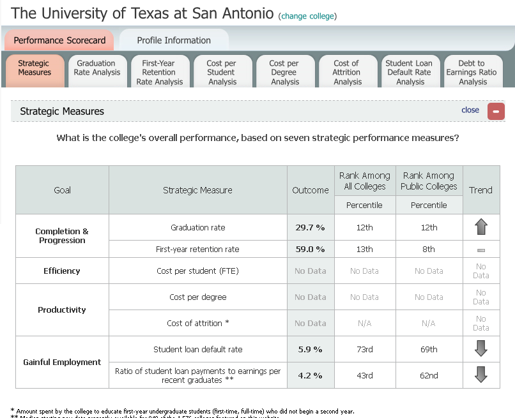Click graduation rate upward trend arrow
Viewport: 515px width, 418px height.
[x=481, y=227]
